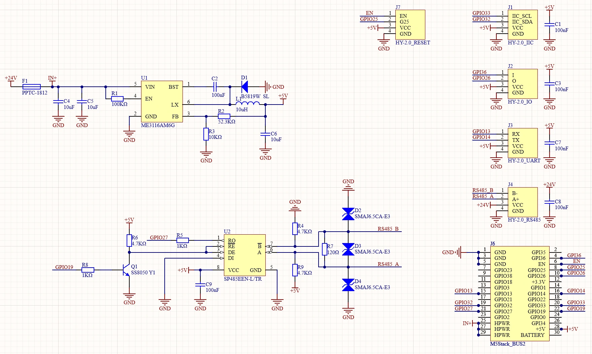
Task: Click the R8 1KΩ base resistor
Action: click(88, 270)
